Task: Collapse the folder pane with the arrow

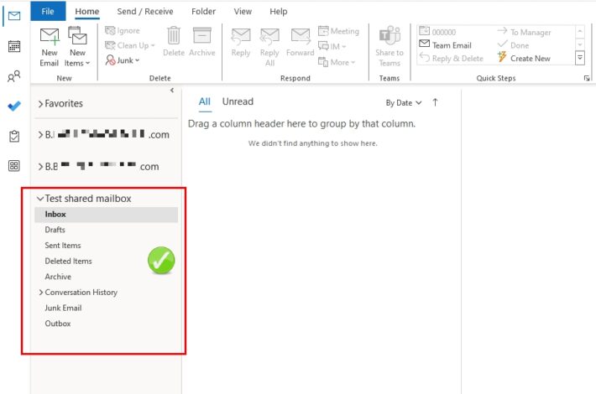Action: click(172, 91)
